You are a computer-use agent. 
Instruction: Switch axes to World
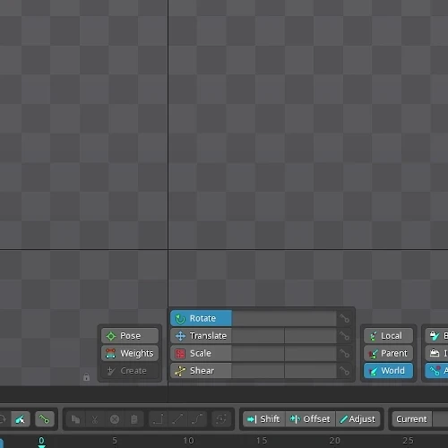coord(388,371)
